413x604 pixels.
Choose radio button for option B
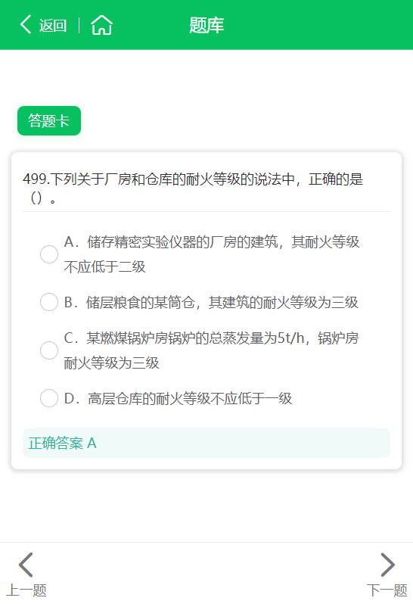tap(49, 302)
